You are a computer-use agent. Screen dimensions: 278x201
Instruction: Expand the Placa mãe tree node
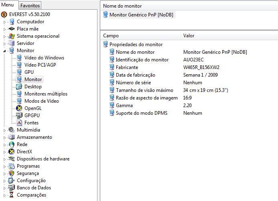click(4, 29)
